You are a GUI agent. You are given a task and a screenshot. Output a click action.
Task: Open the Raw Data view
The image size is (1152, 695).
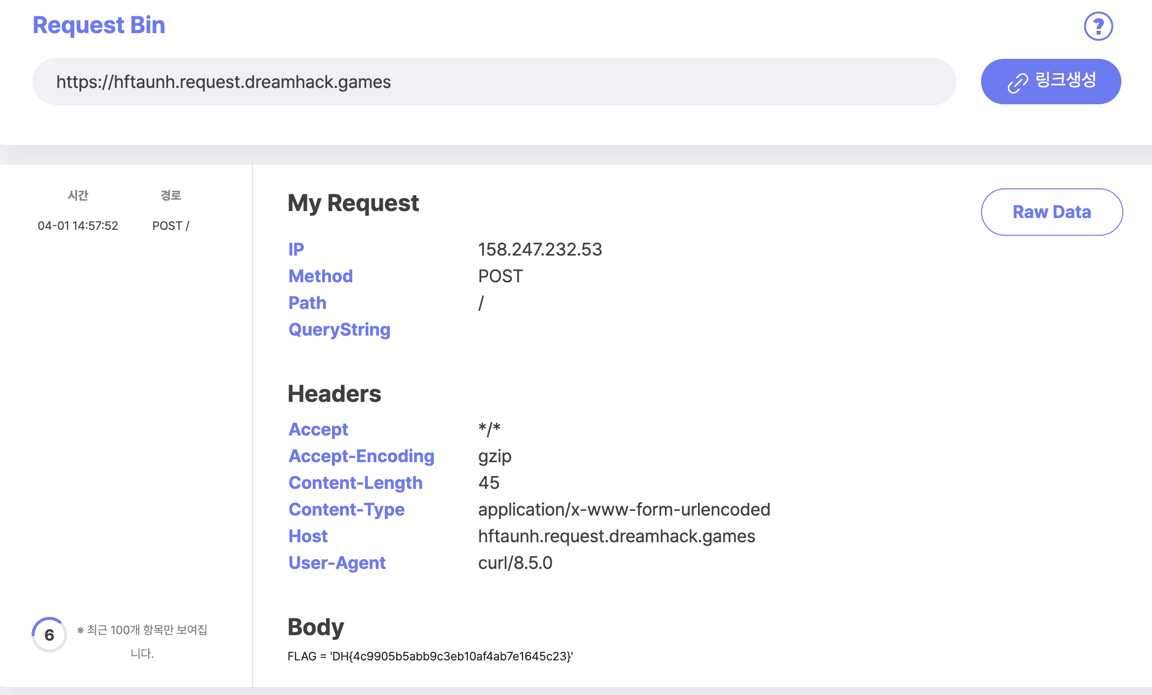[x=1051, y=212]
